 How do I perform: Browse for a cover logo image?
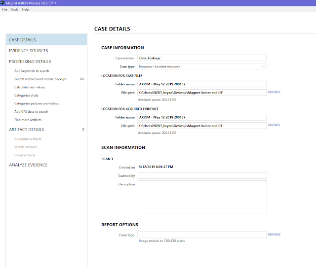pos(274,234)
